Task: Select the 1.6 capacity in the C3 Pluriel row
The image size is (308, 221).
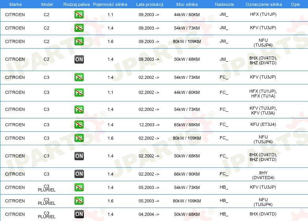Action: coord(110,201)
